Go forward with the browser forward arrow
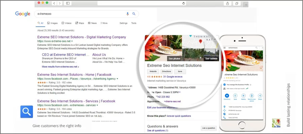The height and width of the screenshot is (134, 303). tap(60, 3)
